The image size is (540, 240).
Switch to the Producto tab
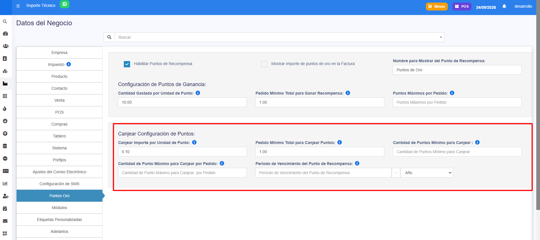(x=59, y=76)
